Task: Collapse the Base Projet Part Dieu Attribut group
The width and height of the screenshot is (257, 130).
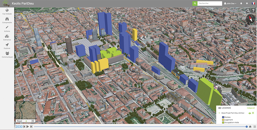Action: [x=219, y=113]
